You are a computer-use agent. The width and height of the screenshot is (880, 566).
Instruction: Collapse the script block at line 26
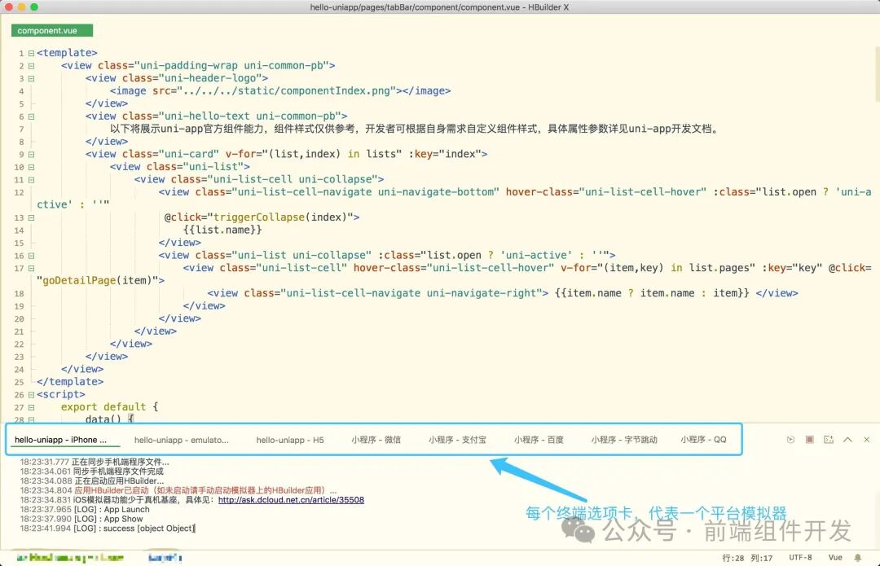click(x=32, y=395)
